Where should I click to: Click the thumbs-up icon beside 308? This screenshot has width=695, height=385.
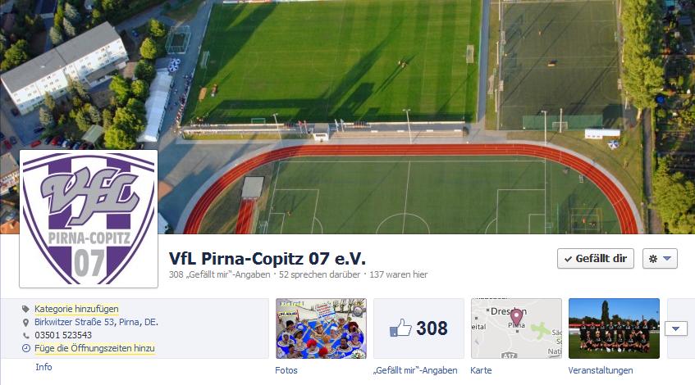[400, 328]
